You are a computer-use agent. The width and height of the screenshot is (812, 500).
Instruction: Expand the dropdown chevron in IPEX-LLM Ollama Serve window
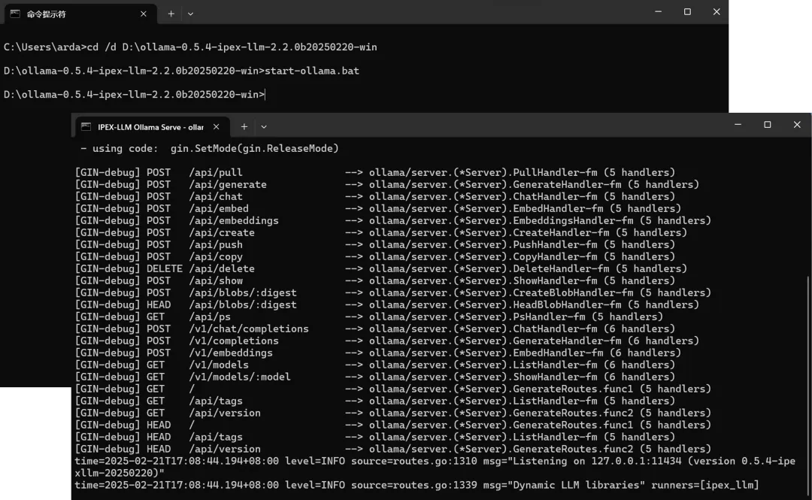point(263,126)
